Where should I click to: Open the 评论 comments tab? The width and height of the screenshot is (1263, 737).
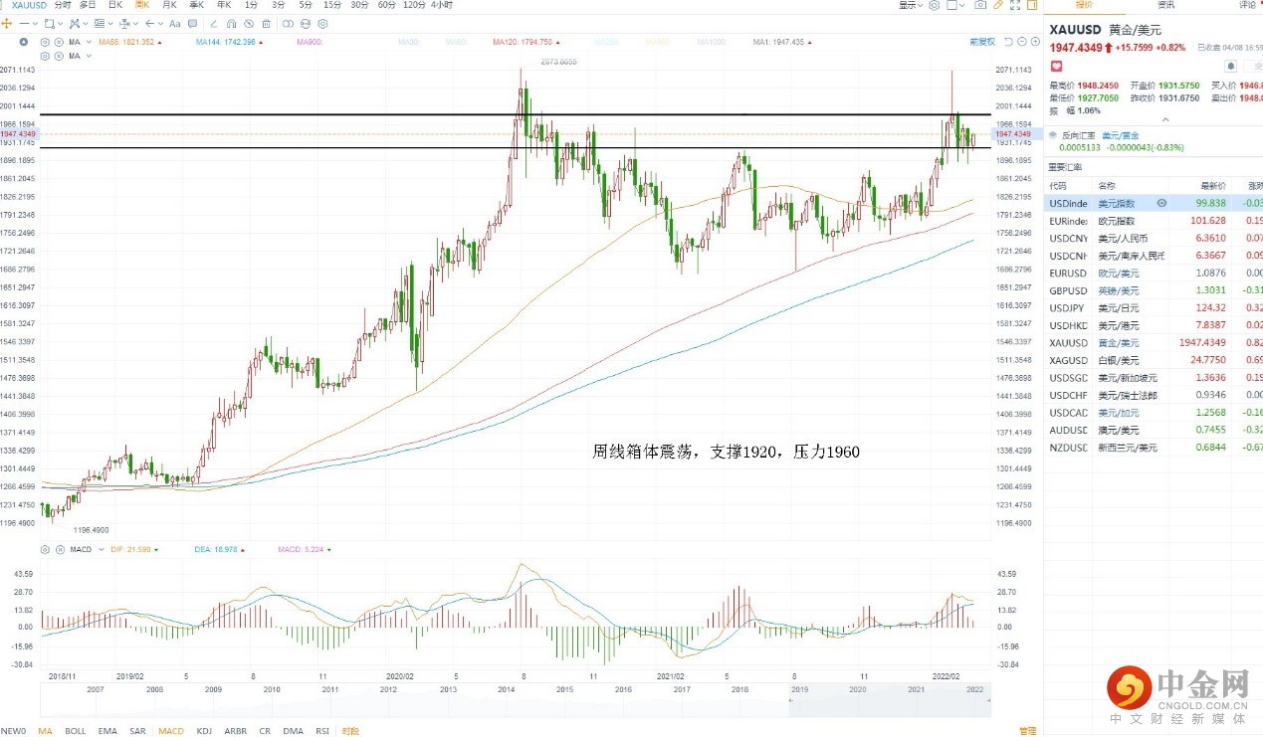pos(1247,5)
